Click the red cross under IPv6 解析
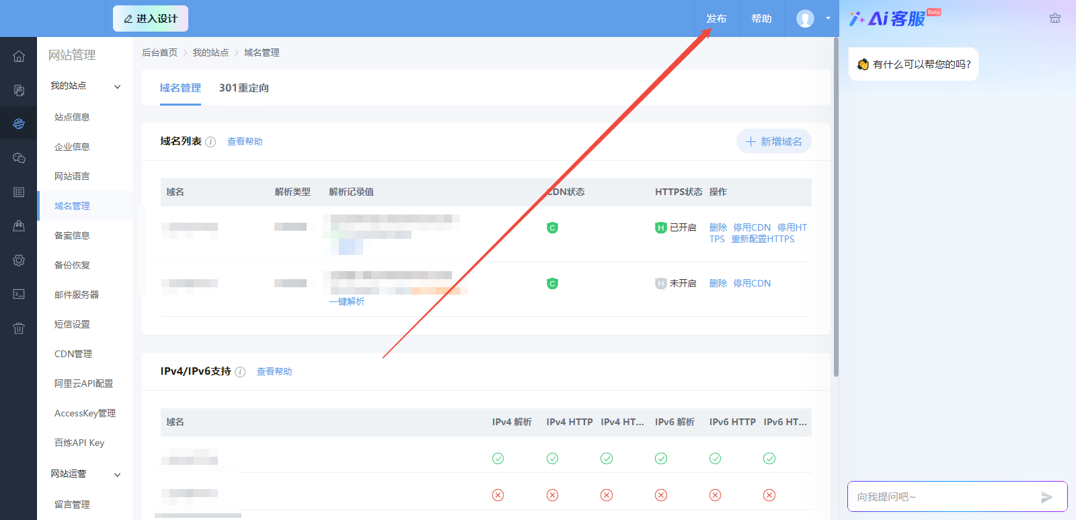1076x520 pixels. 661,495
